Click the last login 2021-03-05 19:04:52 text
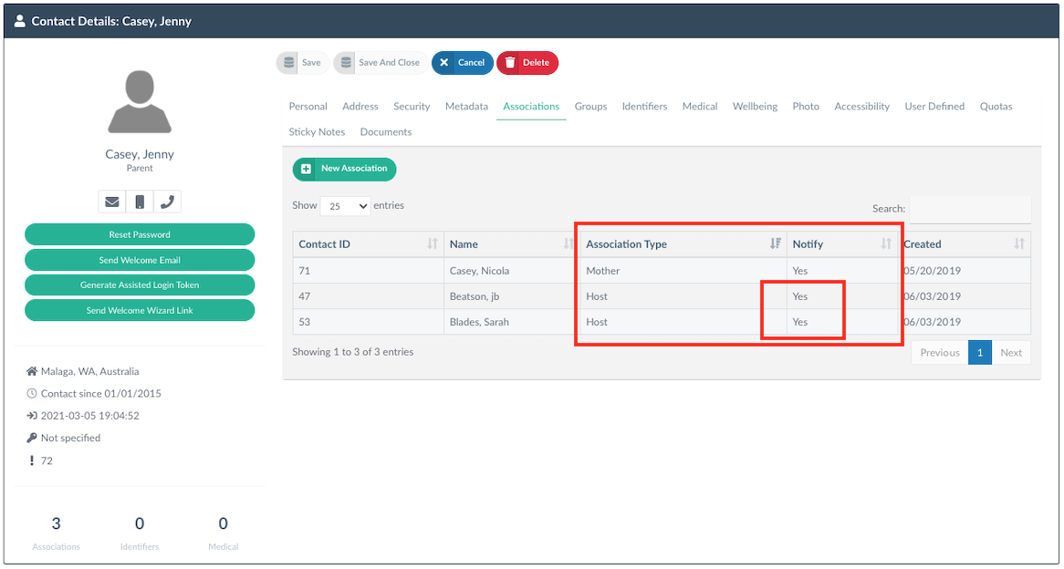1064x569 pixels. click(x=90, y=416)
